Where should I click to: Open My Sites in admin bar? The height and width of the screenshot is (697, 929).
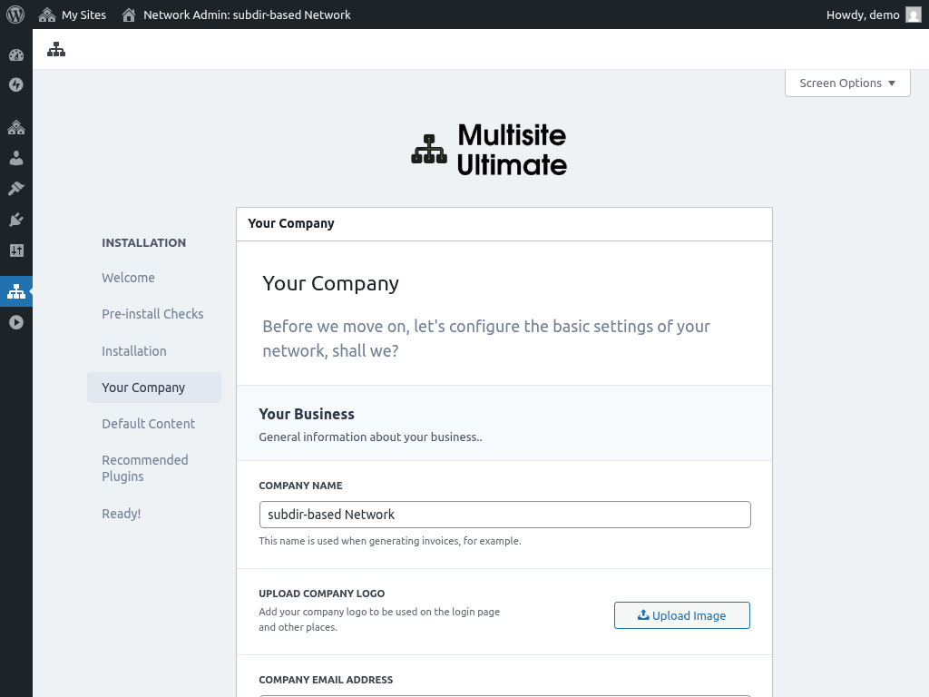(x=72, y=15)
